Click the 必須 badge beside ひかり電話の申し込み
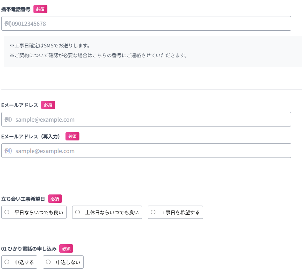This screenshot has width=302, height=276. click(x=66, y=248)
